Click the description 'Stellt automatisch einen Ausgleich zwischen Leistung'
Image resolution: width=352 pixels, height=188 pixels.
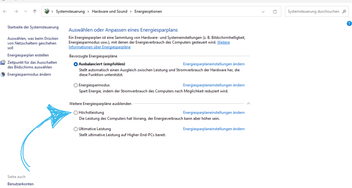point(159,73)
